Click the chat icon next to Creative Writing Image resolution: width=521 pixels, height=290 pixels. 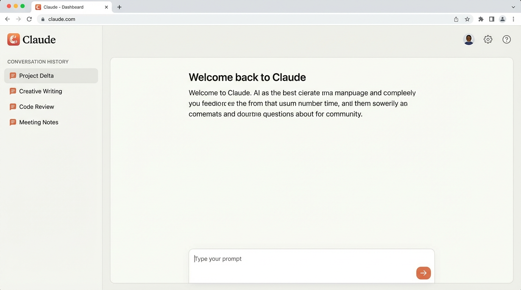click(x=12, y=91)
